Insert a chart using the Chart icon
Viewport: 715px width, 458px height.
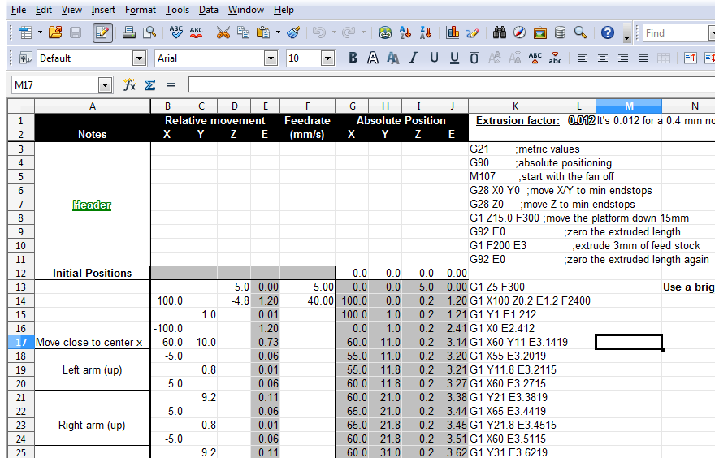pyautogui.click(x=453, y=32)
